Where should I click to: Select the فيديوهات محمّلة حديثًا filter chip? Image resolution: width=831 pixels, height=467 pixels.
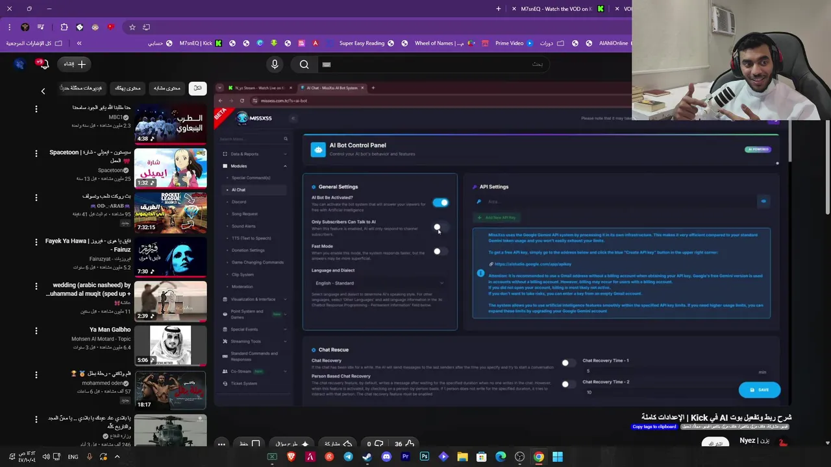pos(82,88)
